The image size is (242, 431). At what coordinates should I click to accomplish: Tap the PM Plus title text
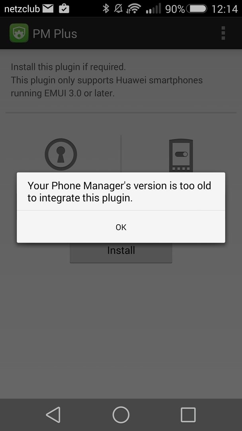(55, 34)
